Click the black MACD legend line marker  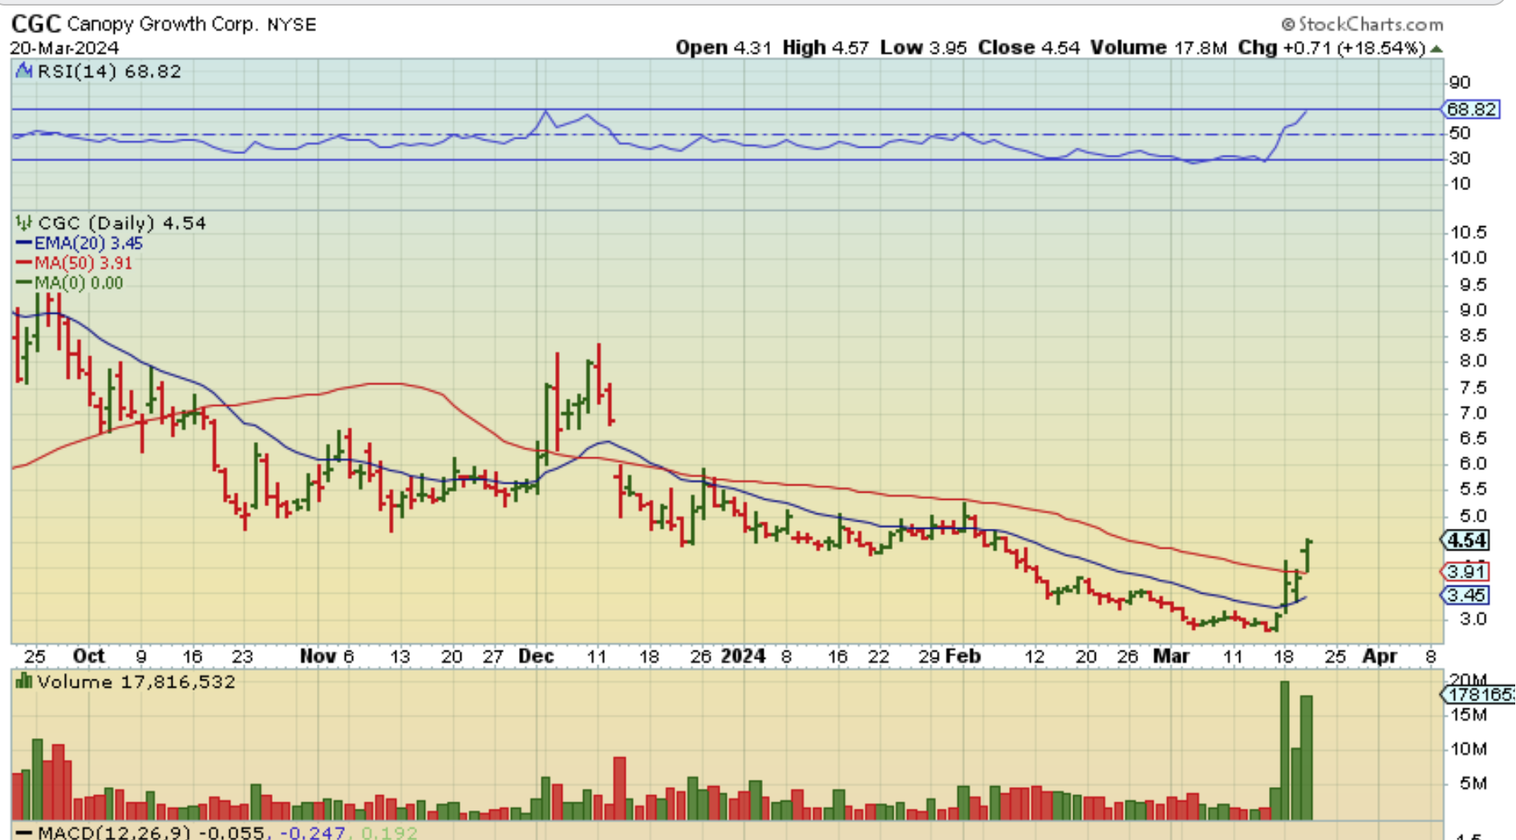pyautogui.click(x=24, y=833)
